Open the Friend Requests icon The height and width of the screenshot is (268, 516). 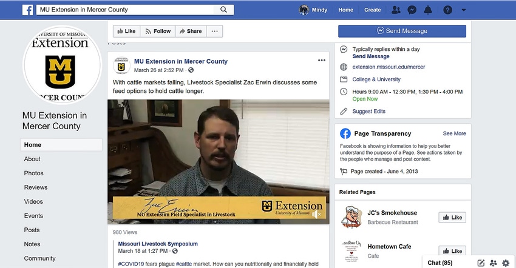click(396, 10)
